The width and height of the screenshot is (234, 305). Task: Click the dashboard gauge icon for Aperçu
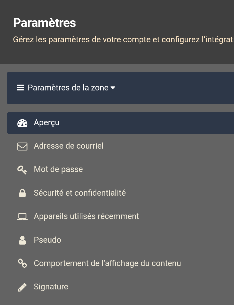pos(22,123)
